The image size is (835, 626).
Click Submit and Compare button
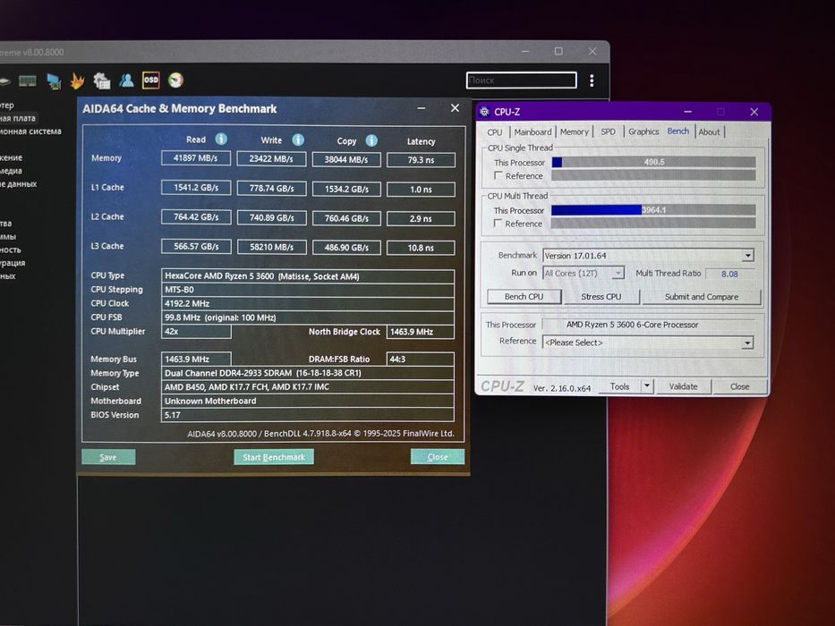702,297
